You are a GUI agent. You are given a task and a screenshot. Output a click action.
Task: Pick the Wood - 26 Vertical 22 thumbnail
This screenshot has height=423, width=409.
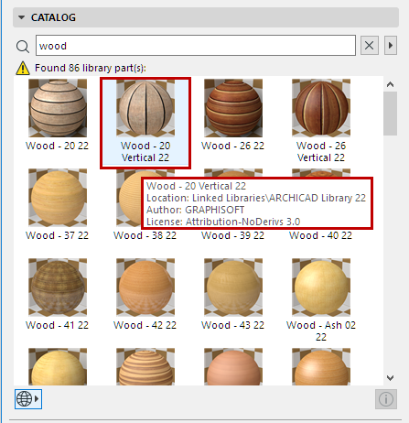tap(321, 108)
